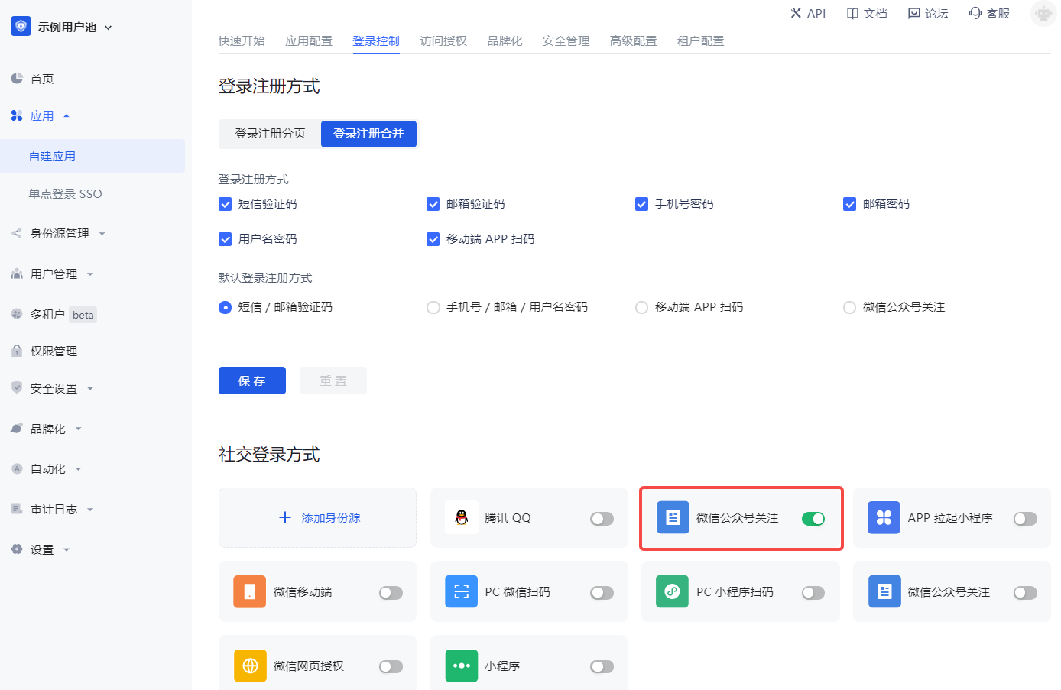Click the PC 小程序扫码 green icon
The height and width of the screenshot is (690, 1061).
pos(672,591)
